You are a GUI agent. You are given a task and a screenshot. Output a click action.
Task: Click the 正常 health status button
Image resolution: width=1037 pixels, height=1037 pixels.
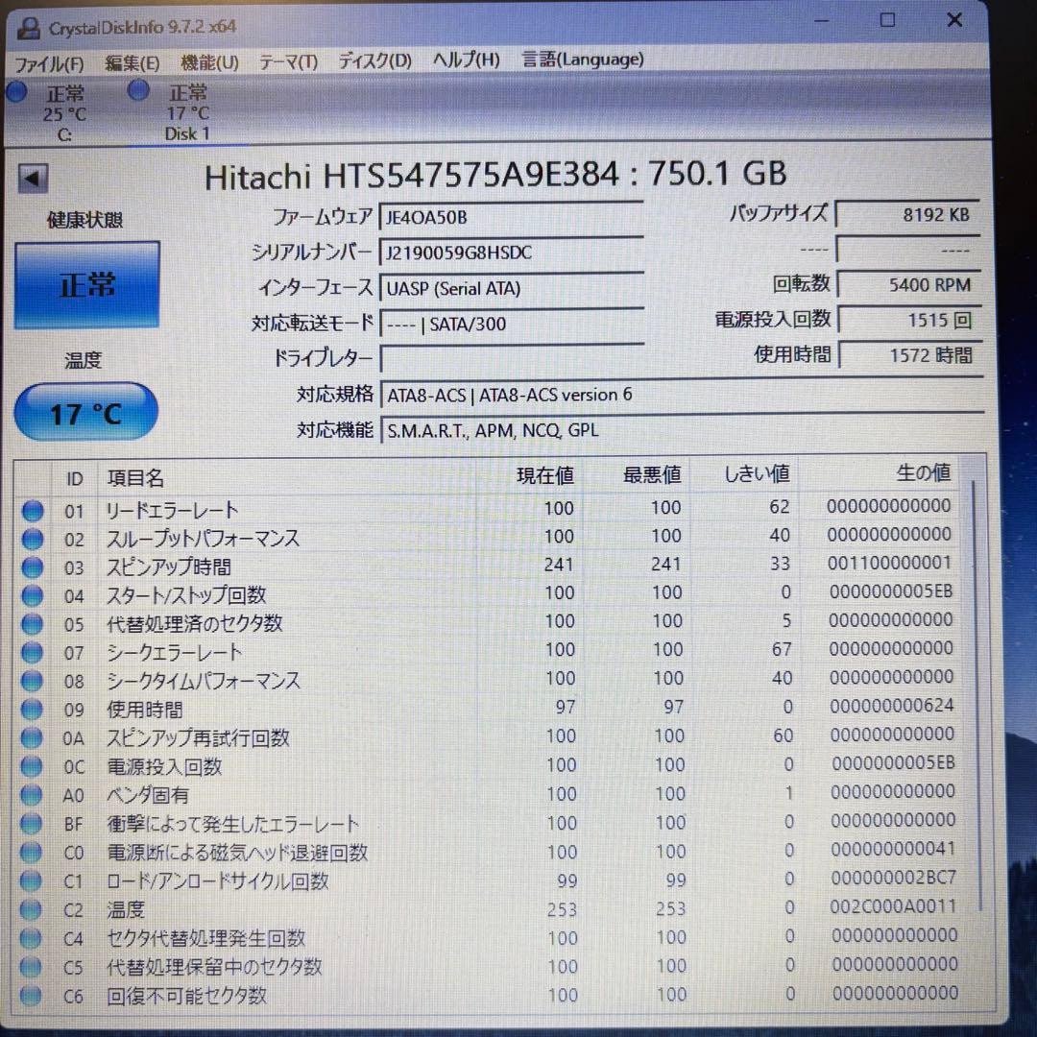[86, 285]
